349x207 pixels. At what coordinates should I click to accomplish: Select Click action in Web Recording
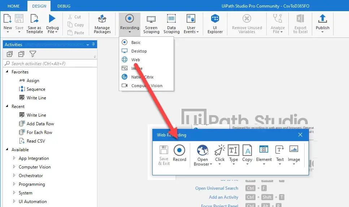(x=220, y=154)
